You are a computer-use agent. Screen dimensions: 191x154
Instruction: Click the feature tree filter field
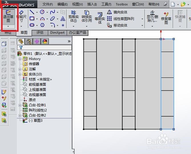click(x=45, y=47)
